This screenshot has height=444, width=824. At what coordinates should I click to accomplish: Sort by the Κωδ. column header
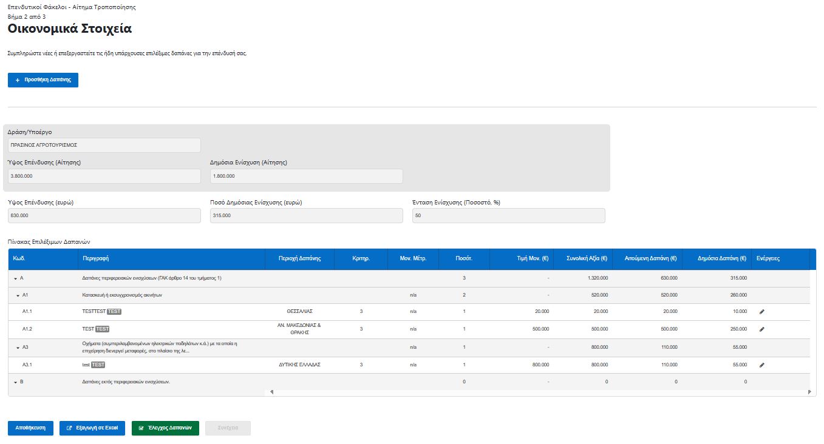click(43, 258)
